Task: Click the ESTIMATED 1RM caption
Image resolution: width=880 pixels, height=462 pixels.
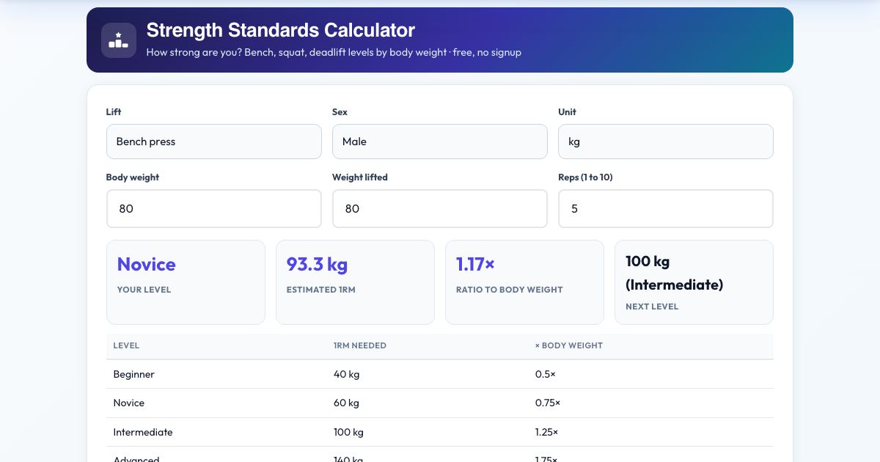Action: (x=320, y=290)
